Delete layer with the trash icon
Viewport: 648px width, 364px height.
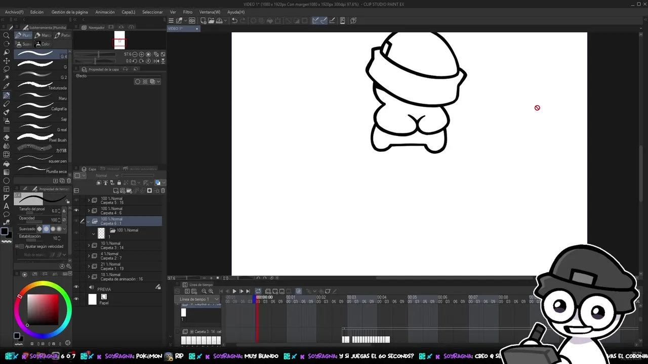pyautogui.click(x=163, y=191)
